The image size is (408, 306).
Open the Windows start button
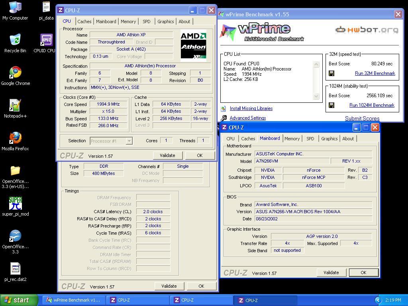point(19,300)
